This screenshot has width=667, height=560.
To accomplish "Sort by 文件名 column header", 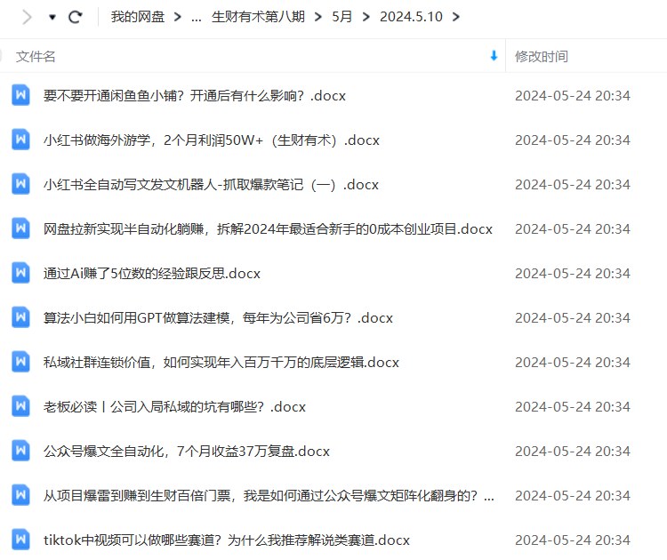I will [36, 56].
